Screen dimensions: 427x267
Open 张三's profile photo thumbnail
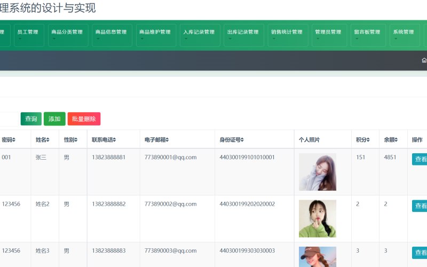[x=318, y=172]
